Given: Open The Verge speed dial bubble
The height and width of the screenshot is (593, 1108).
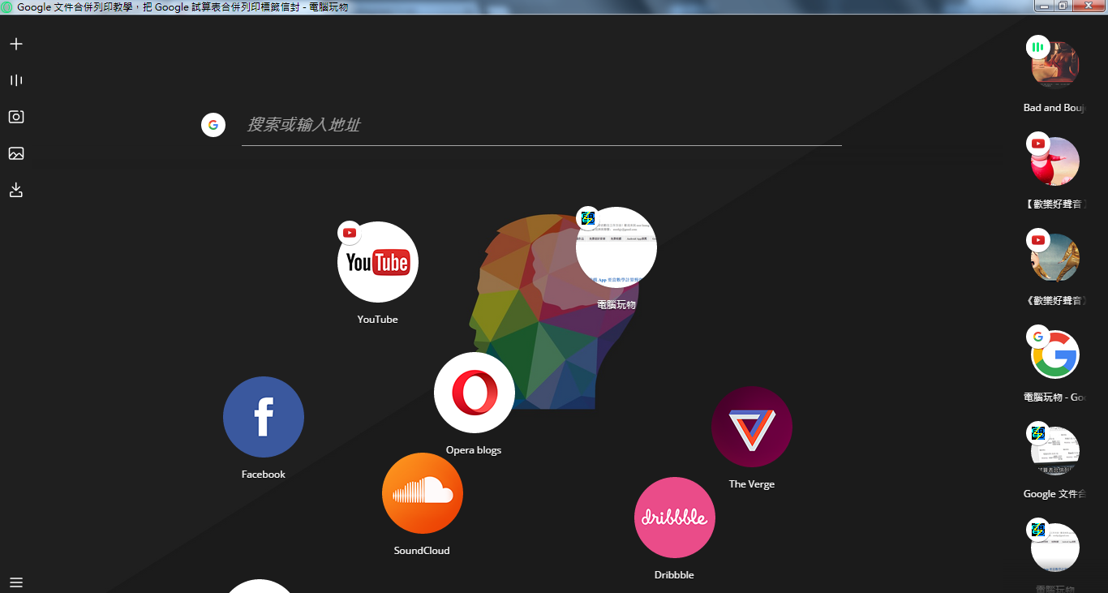Looking at the screenshot, I should [752, 427].
